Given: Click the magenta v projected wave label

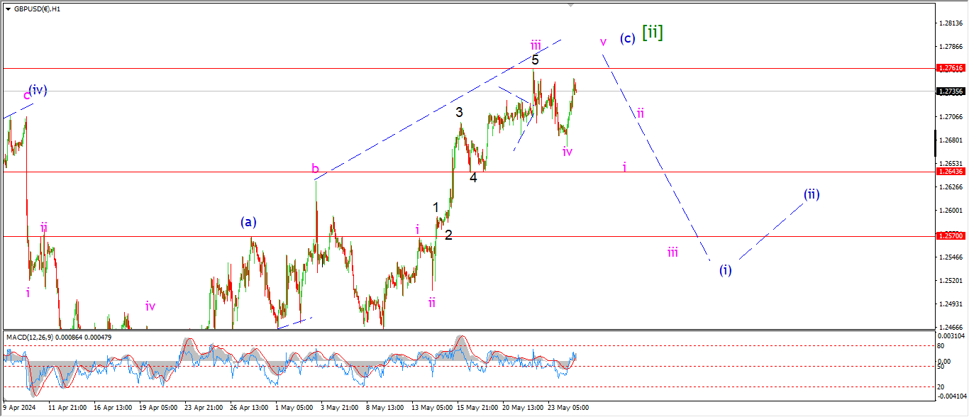Looking at the screenshot, I should (603, 41).
